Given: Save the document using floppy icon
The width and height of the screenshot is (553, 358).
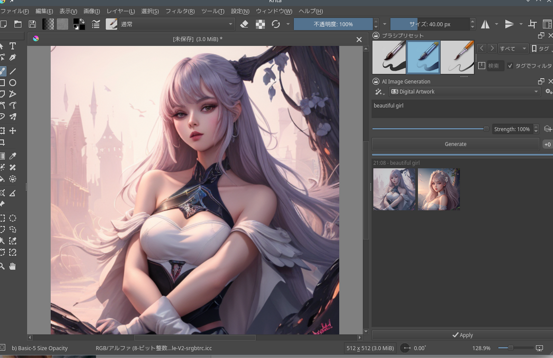Looking at the screenshot, I should click(32, 24).
